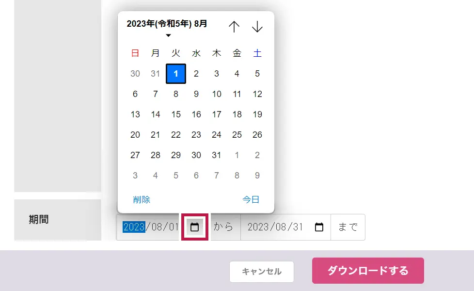Pick August 17 in the calendar
474x291 pixels.
click(x=217, y=114)
